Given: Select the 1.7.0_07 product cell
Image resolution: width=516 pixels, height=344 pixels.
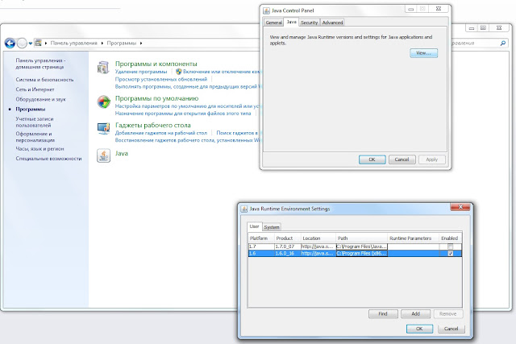Looking at the screenshot, I should point(288,247).
